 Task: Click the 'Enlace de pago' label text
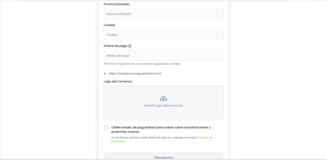point(116,46)
